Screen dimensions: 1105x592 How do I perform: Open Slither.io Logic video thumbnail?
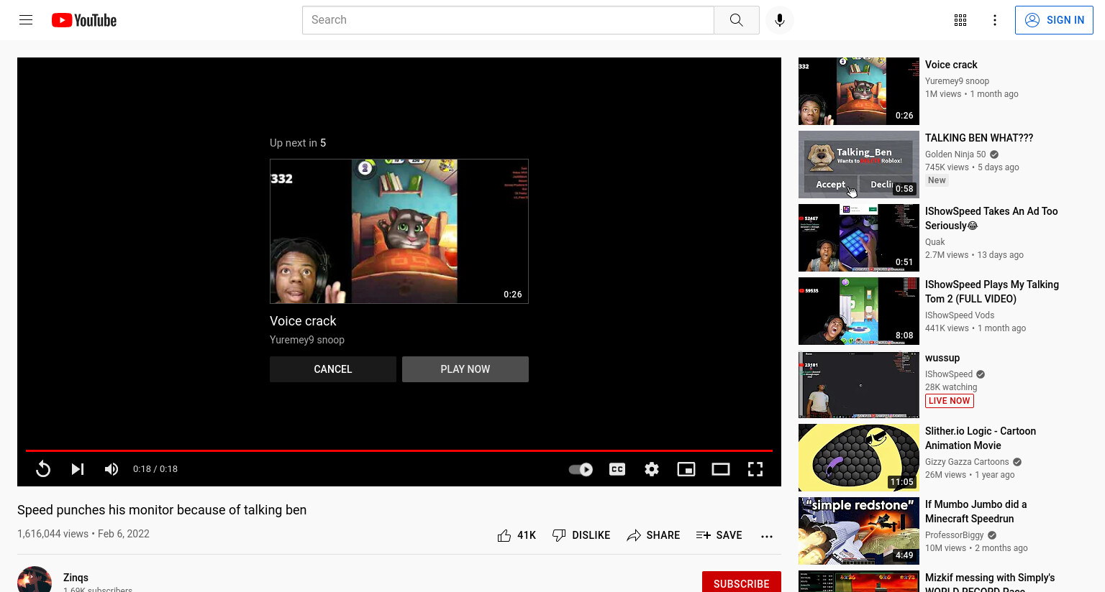[x=859, y=458]
